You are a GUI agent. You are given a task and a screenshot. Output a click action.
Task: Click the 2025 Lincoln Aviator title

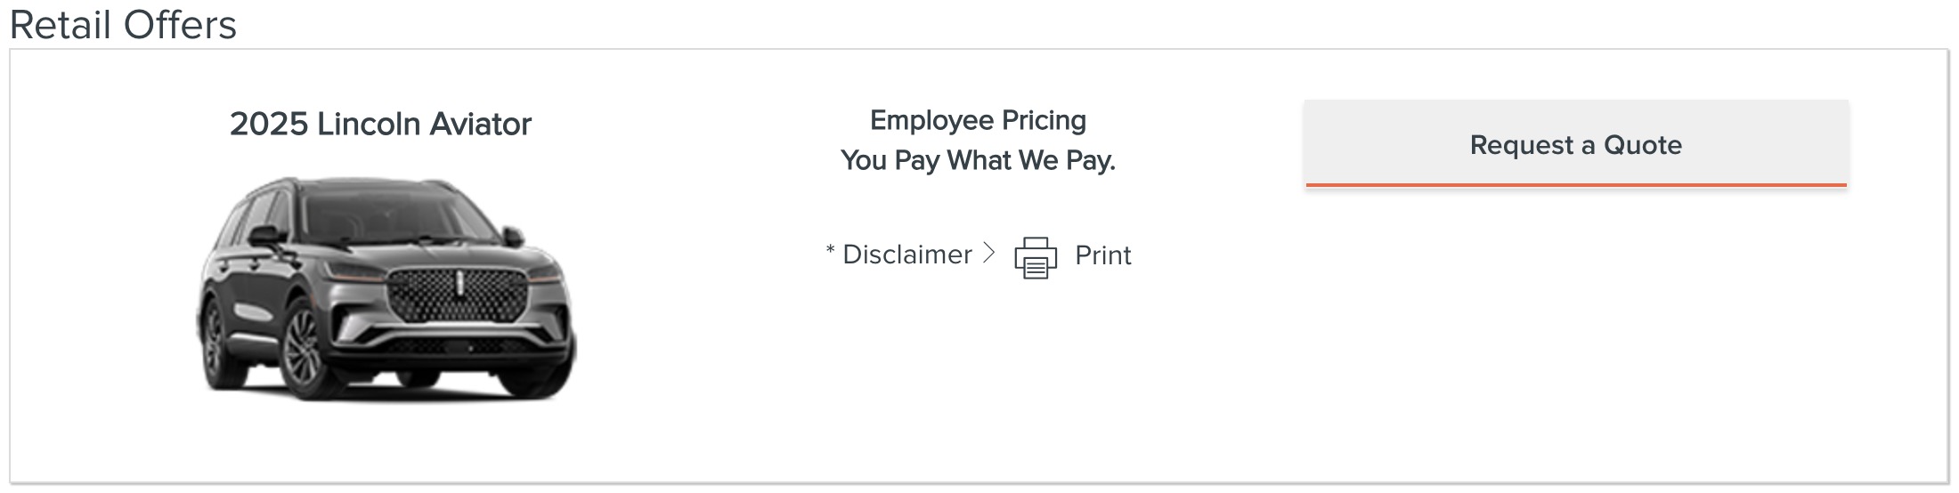[380, 124]
